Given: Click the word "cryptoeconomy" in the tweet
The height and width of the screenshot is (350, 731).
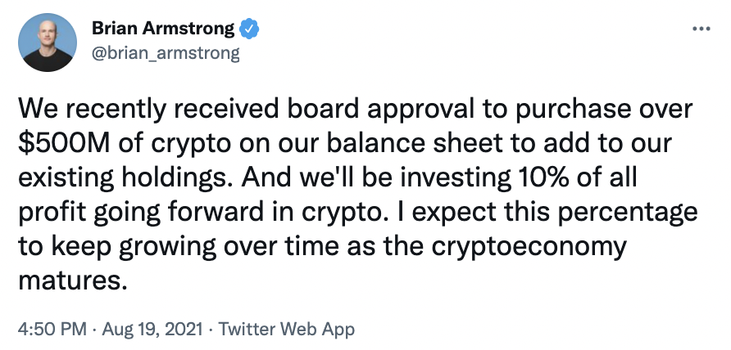Looking at the screenshot, I should coord(529,246).
